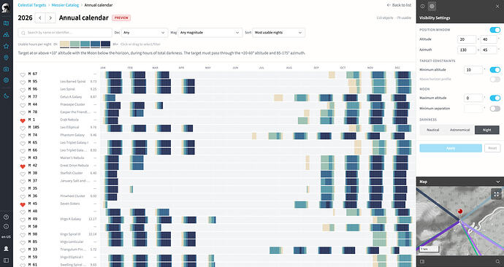Select Astronomical darkness option

(x=459, y=130)
